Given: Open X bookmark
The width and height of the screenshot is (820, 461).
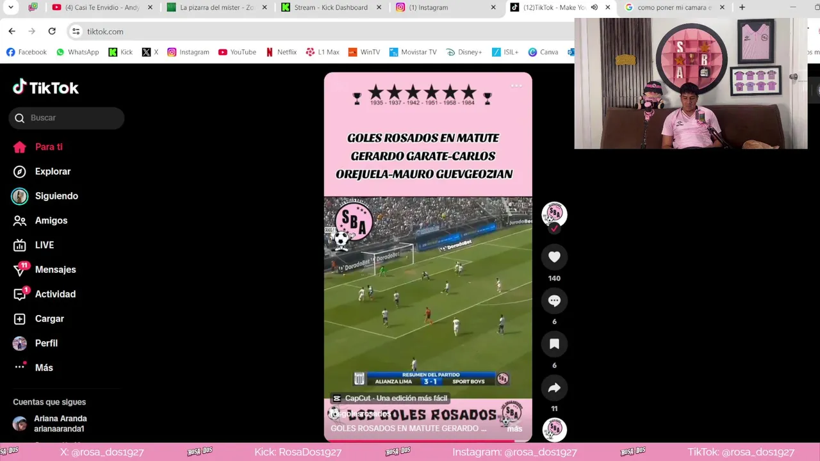Looking at the screenshot, I should (150, 52).
